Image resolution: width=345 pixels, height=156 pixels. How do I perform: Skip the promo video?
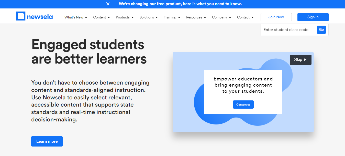[301, 60]
